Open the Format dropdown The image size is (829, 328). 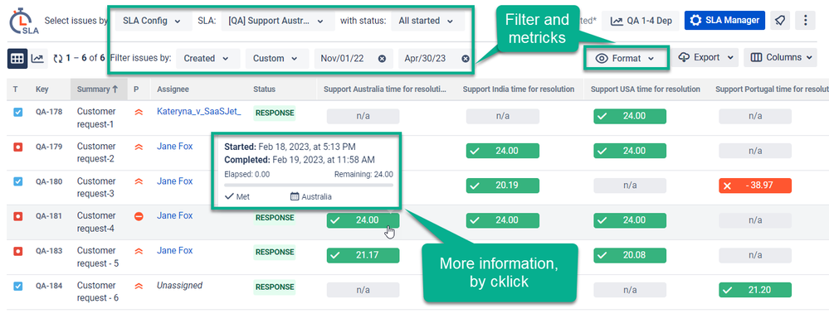point(626,59)
